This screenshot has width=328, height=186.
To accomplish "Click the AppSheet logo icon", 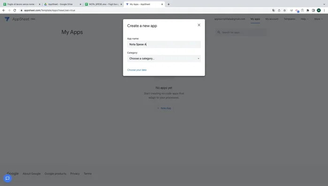I will point(7,19).
